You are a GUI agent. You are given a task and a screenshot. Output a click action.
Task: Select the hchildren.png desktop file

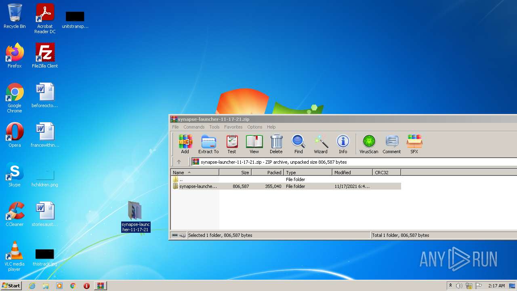(45, 177)
